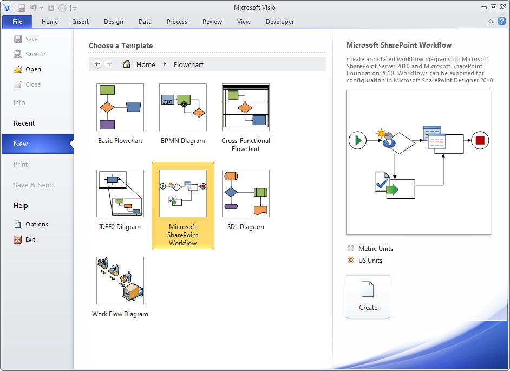
Task: Switch to the Developer ribbon tab
Action: click(280, 22)
